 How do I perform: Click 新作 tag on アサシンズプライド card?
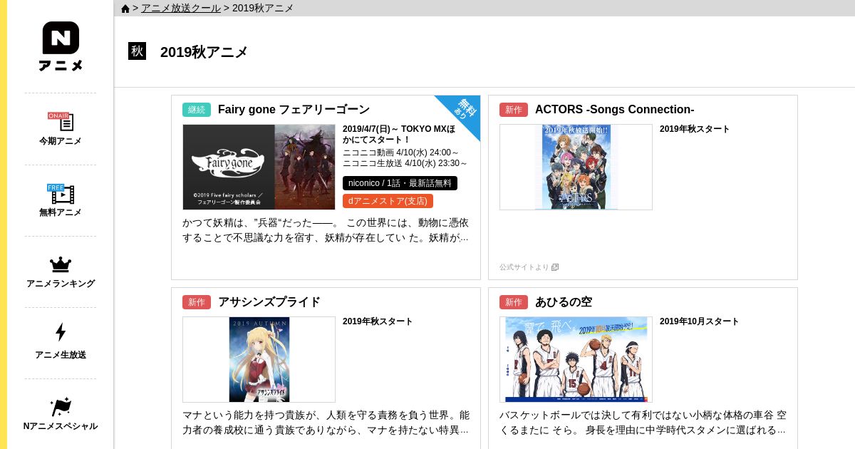point(197,302)
